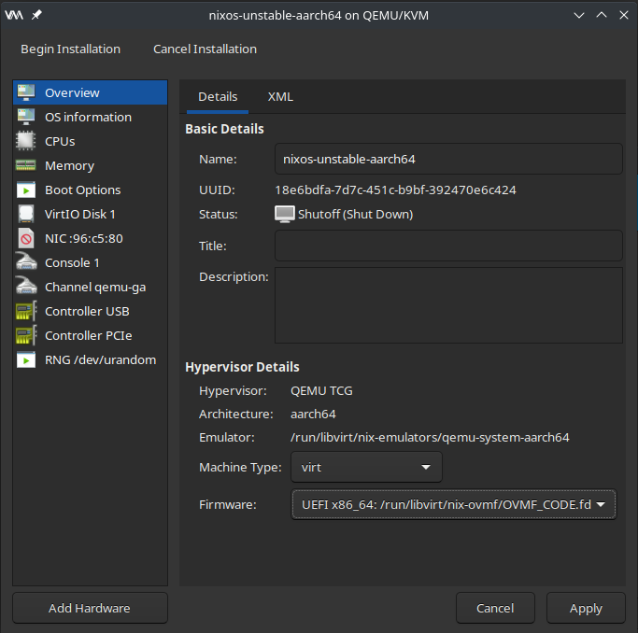Open the Firmware UEFI dropdown

(454, 504)
